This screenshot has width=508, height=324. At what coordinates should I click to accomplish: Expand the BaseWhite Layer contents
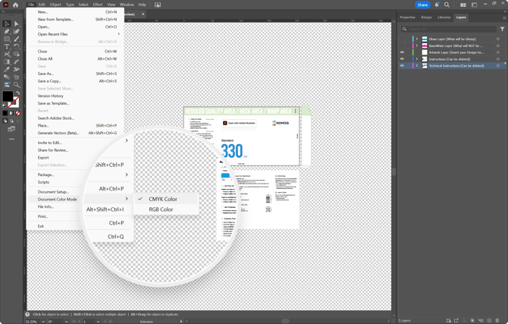click(x=417, y=46)
